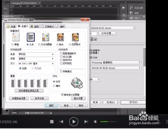Viewport: 168px width, 129px height.
Task: Toggle show this screen first (首先显示此屏幕)
Action: (x=62, y=95)
